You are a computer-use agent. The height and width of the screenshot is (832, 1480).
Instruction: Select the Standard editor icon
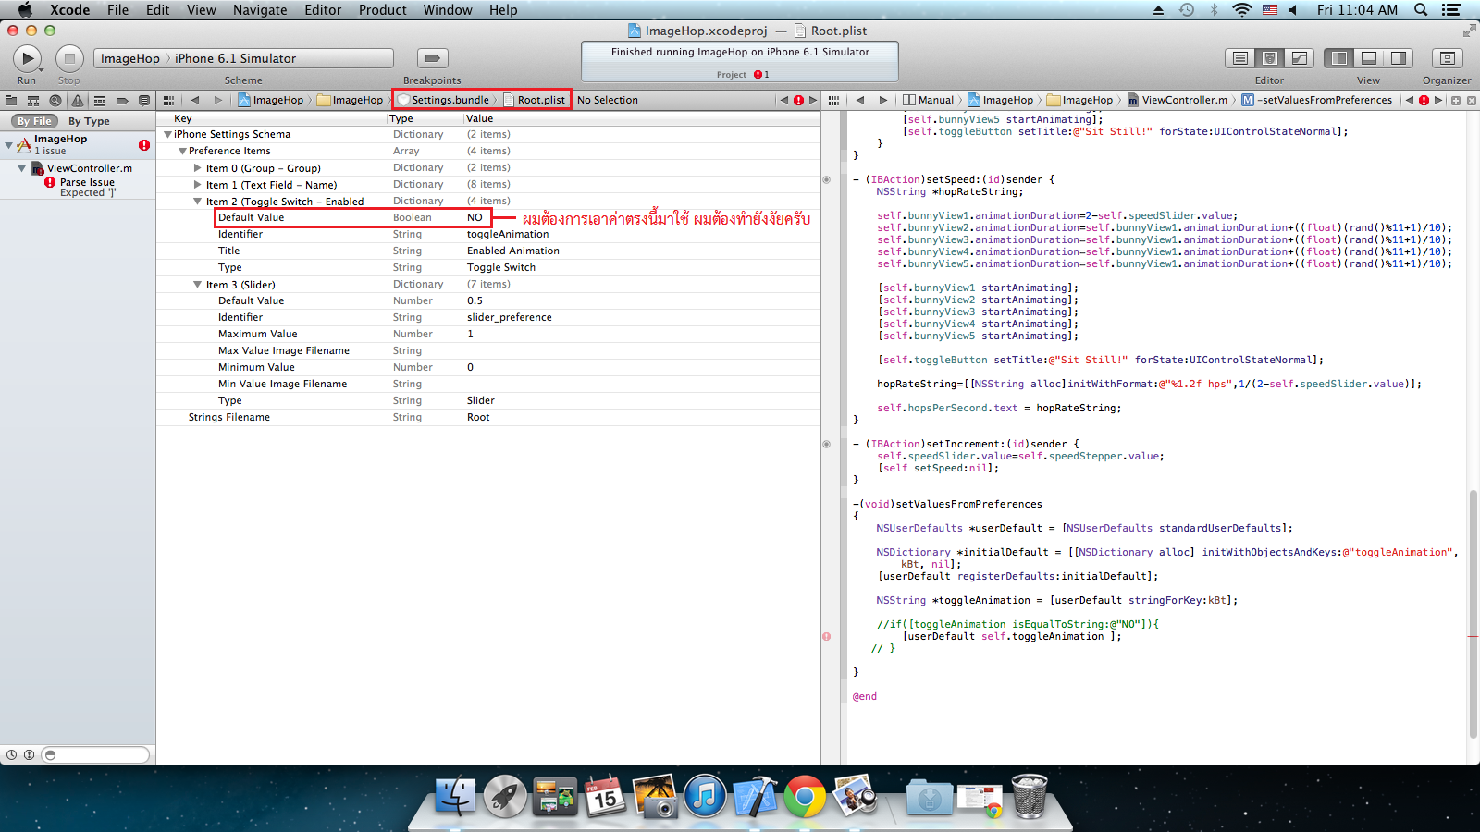click(1240, 58)
